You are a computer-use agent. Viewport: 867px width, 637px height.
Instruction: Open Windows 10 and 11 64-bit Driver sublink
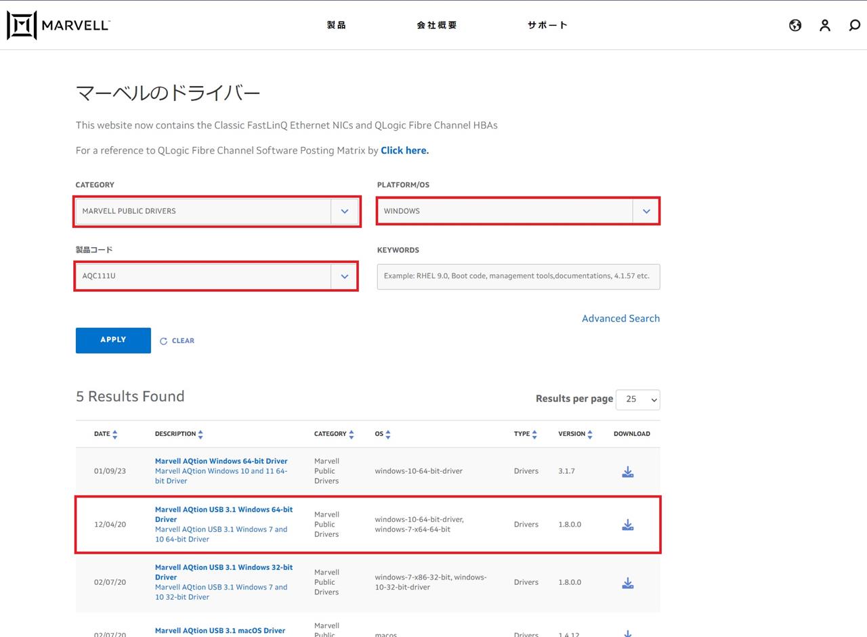pos(221,476)
